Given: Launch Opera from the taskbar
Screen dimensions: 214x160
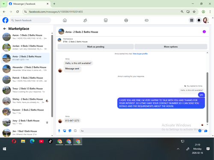Looking at the screenshot, I should [x=14, y=141].
